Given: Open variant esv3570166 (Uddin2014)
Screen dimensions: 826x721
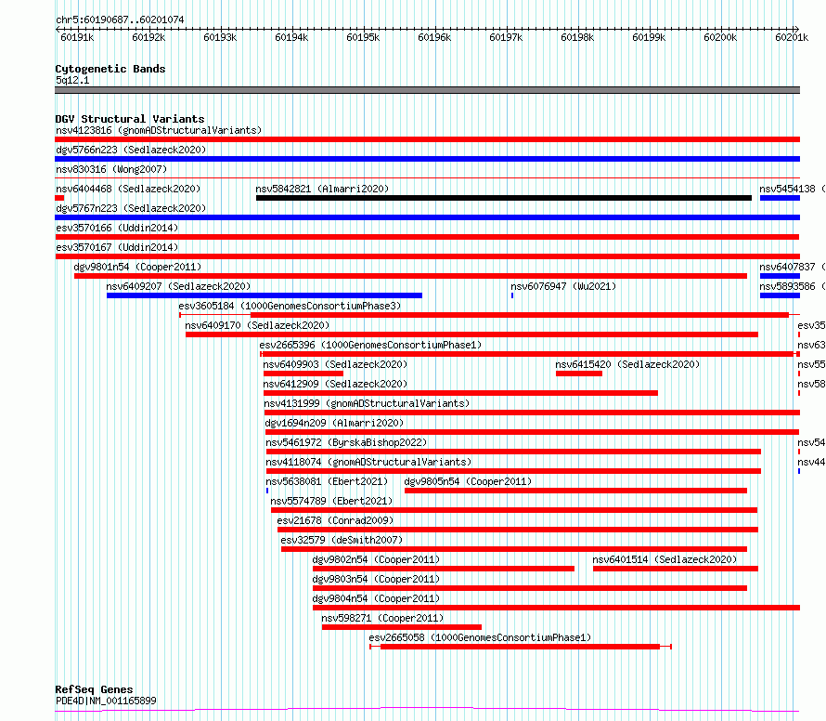Looking at the screenshot, I should [x=117, y=228].
